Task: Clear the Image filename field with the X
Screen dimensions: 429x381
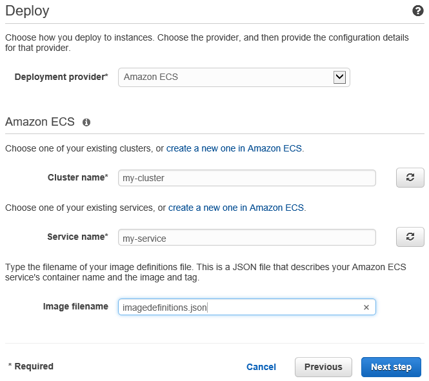Action: [366, 308]
